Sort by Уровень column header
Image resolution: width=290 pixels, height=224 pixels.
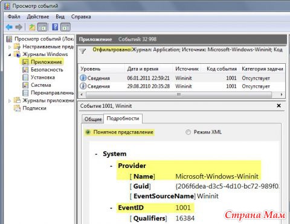click(101, 69)
